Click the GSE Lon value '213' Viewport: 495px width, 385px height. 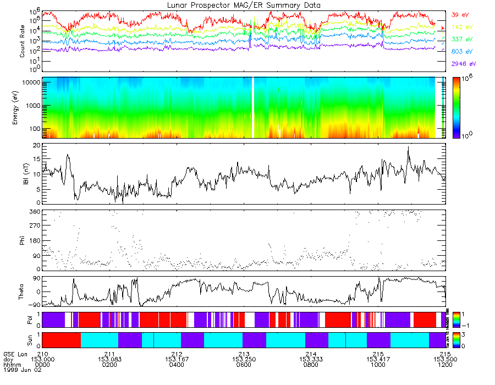[x=244, y=354]
